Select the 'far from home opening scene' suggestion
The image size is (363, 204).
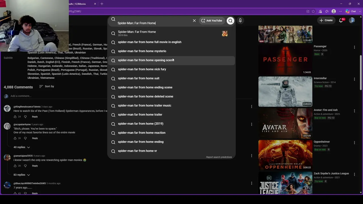pos(171,60)
